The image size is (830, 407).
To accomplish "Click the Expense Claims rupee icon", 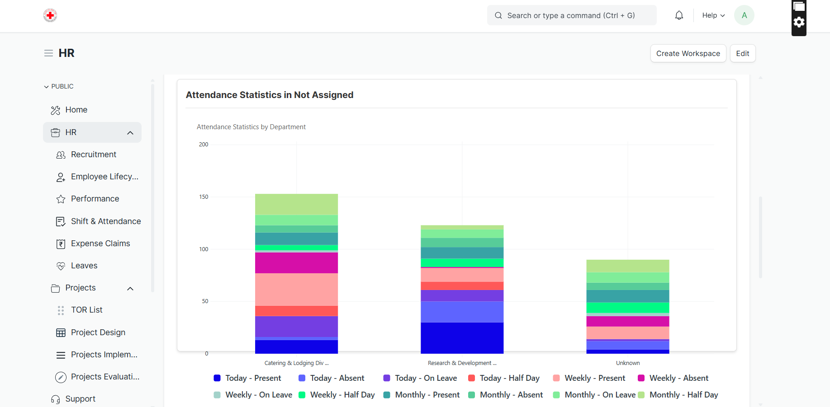I will (61, 244).
